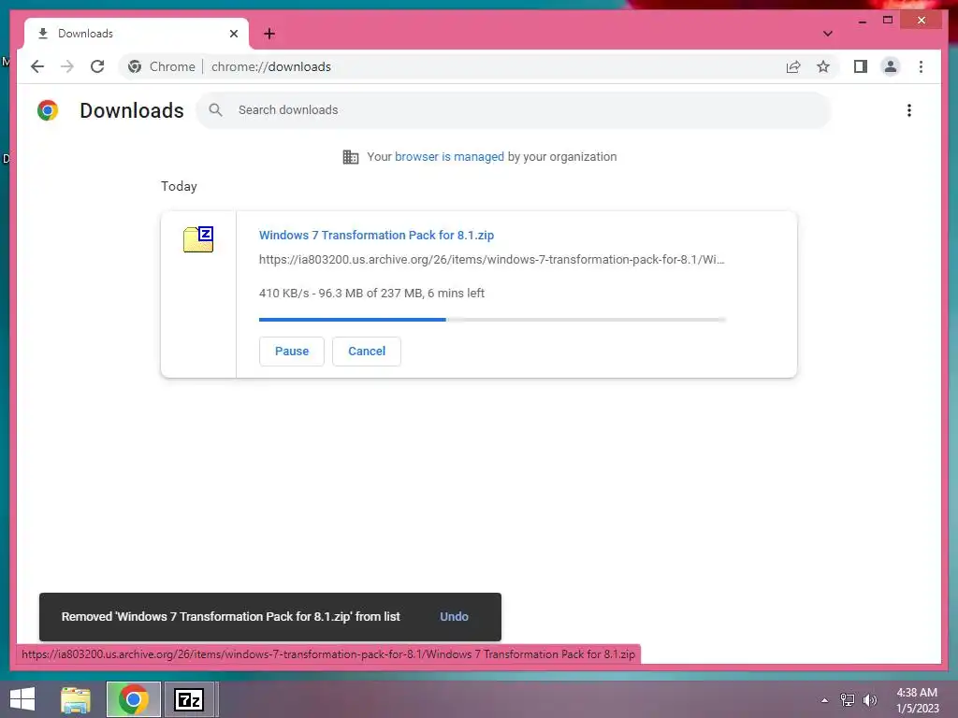Click the 'Today' date heading
958x718 pixels.
179,186
